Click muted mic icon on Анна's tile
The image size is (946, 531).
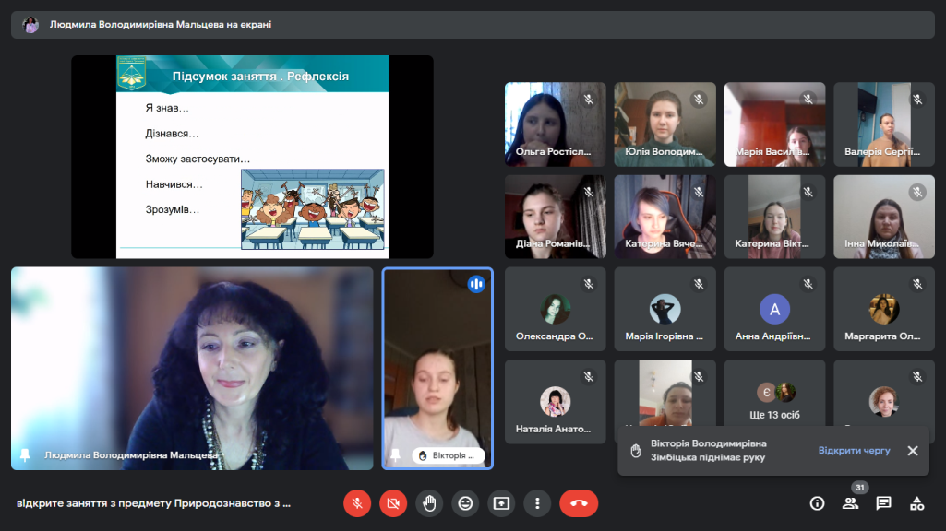tap(808, 284)
